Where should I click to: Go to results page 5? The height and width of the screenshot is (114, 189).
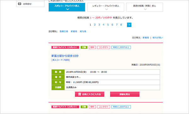tap(108, 25)
